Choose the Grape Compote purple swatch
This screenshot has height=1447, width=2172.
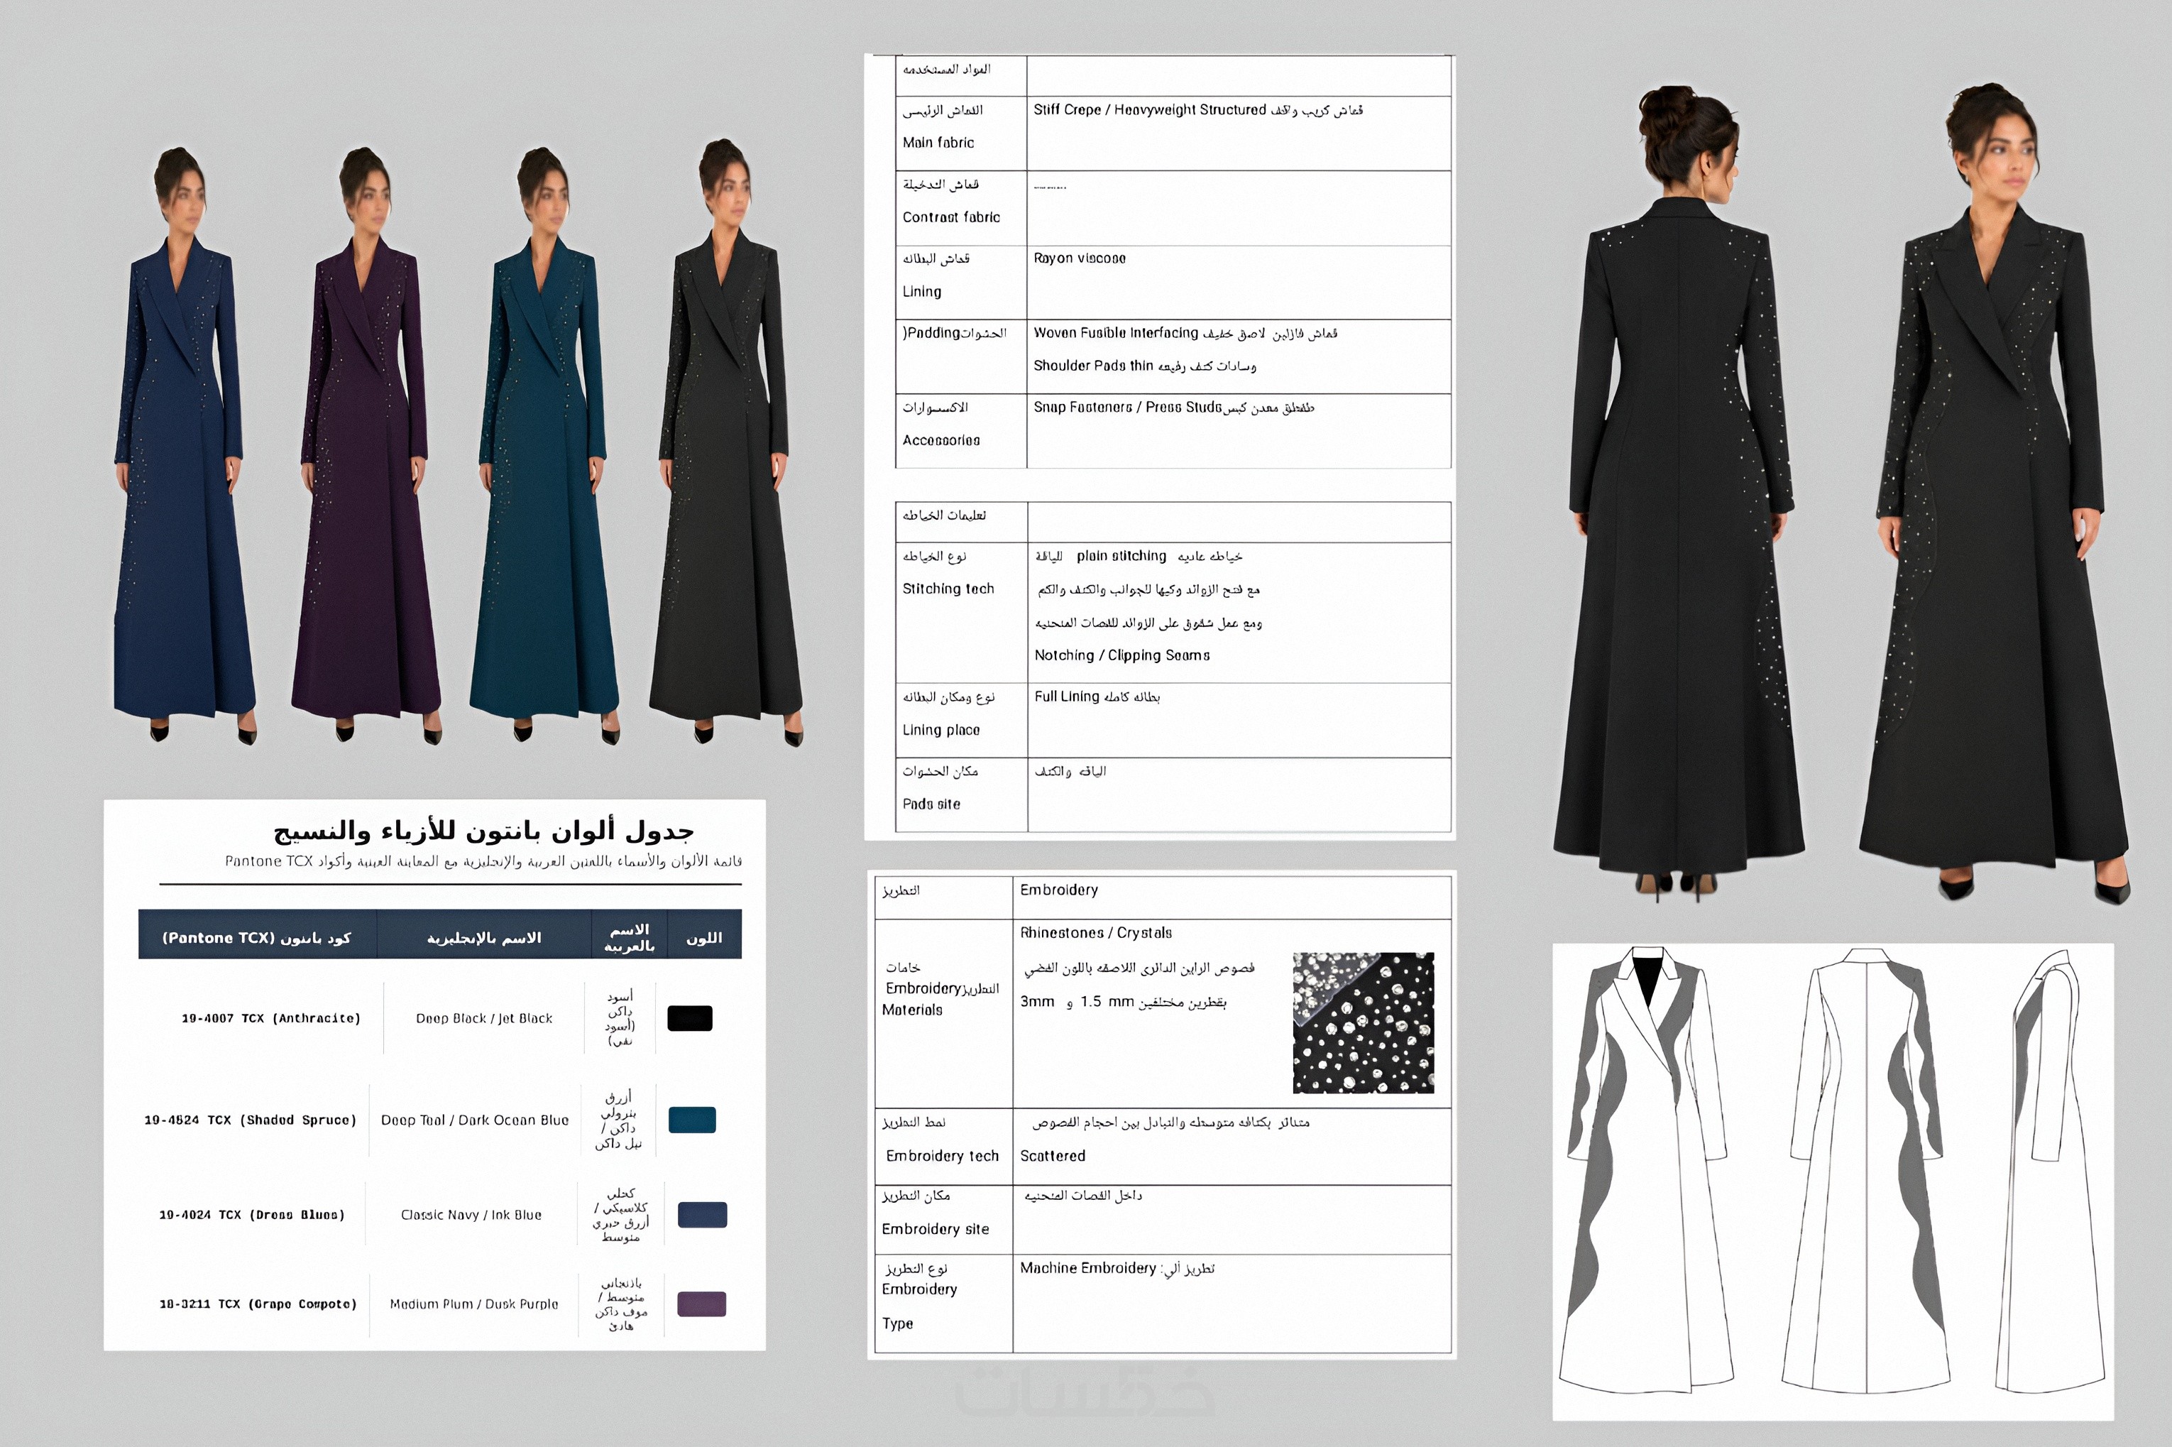click(x=701, y=1303)
